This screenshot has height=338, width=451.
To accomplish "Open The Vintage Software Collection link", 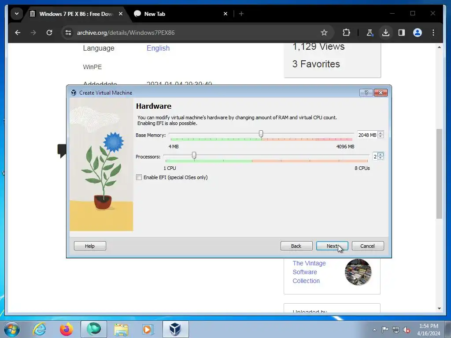I will [x=309, y=272].
